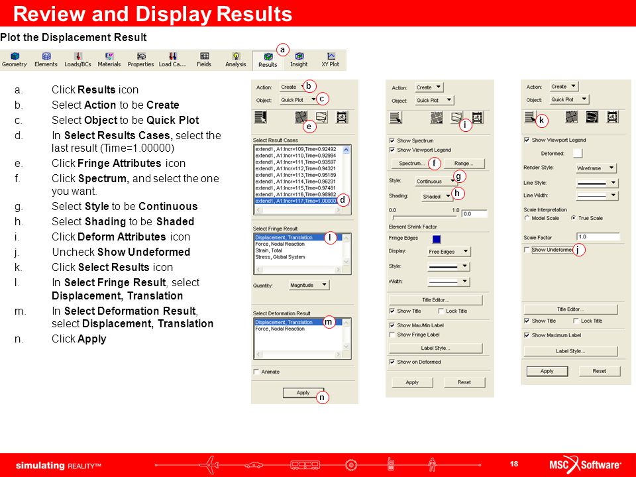The width and height of the screenshot is (636, 477).
Task: Click Select Results icon in Render Style panel
Action: pyautogui.click(x=530, y=117)
